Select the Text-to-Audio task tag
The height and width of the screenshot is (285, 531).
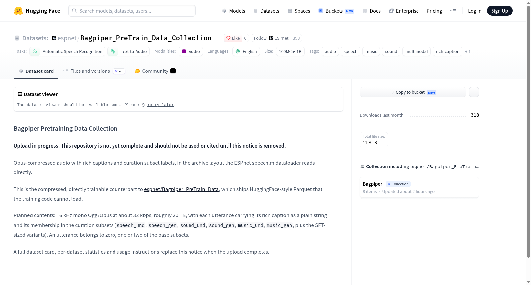128,51
